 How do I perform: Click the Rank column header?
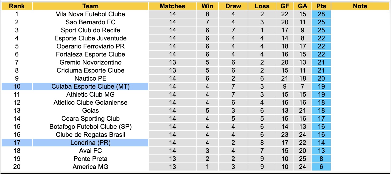(17, 6)
